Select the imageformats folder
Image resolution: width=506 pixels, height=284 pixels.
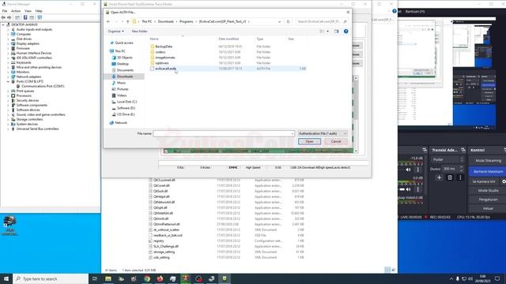tap(165, 58)
